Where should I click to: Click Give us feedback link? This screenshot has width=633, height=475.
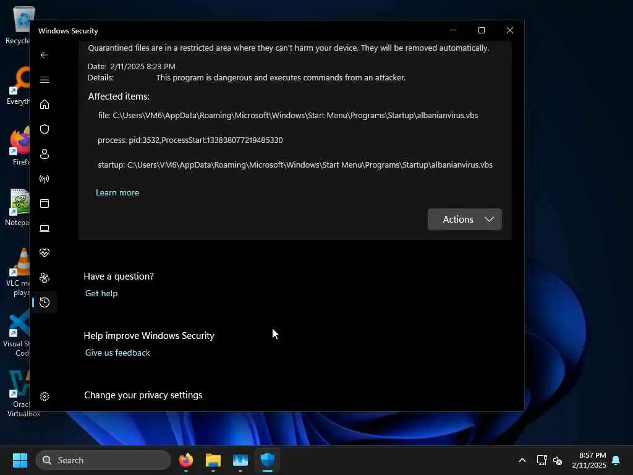coord(117,353)
